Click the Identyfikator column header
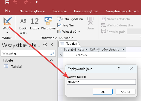Viewport: 141px width, 101px height. pyautogui.click(x=76, y=50)
